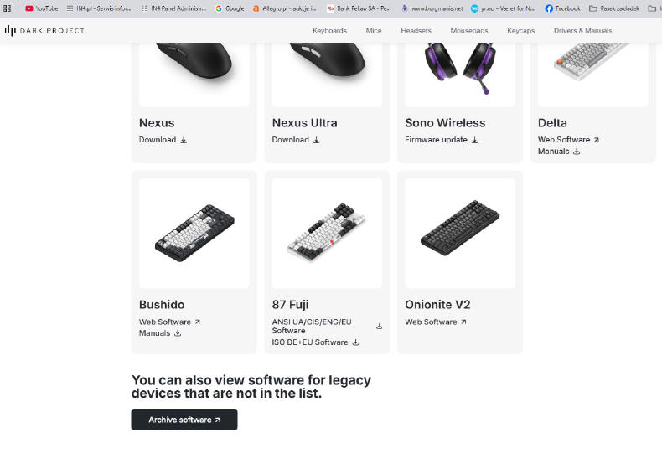This screenshot has height=453, width=662.
Task: Click the Bushido keyboard thumbnail image
Action: [194, 233]
